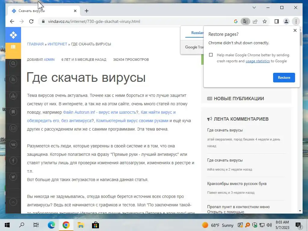Click the site logo in the blue sidebar tile
Viewport: 308px width, 231px height.
[x=13, y=35]
